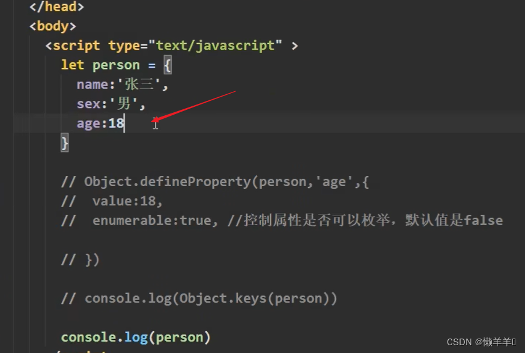Click the closing </head> tag line
The image size is (525, 353).
pyautogui.click(x=56, y=7)
